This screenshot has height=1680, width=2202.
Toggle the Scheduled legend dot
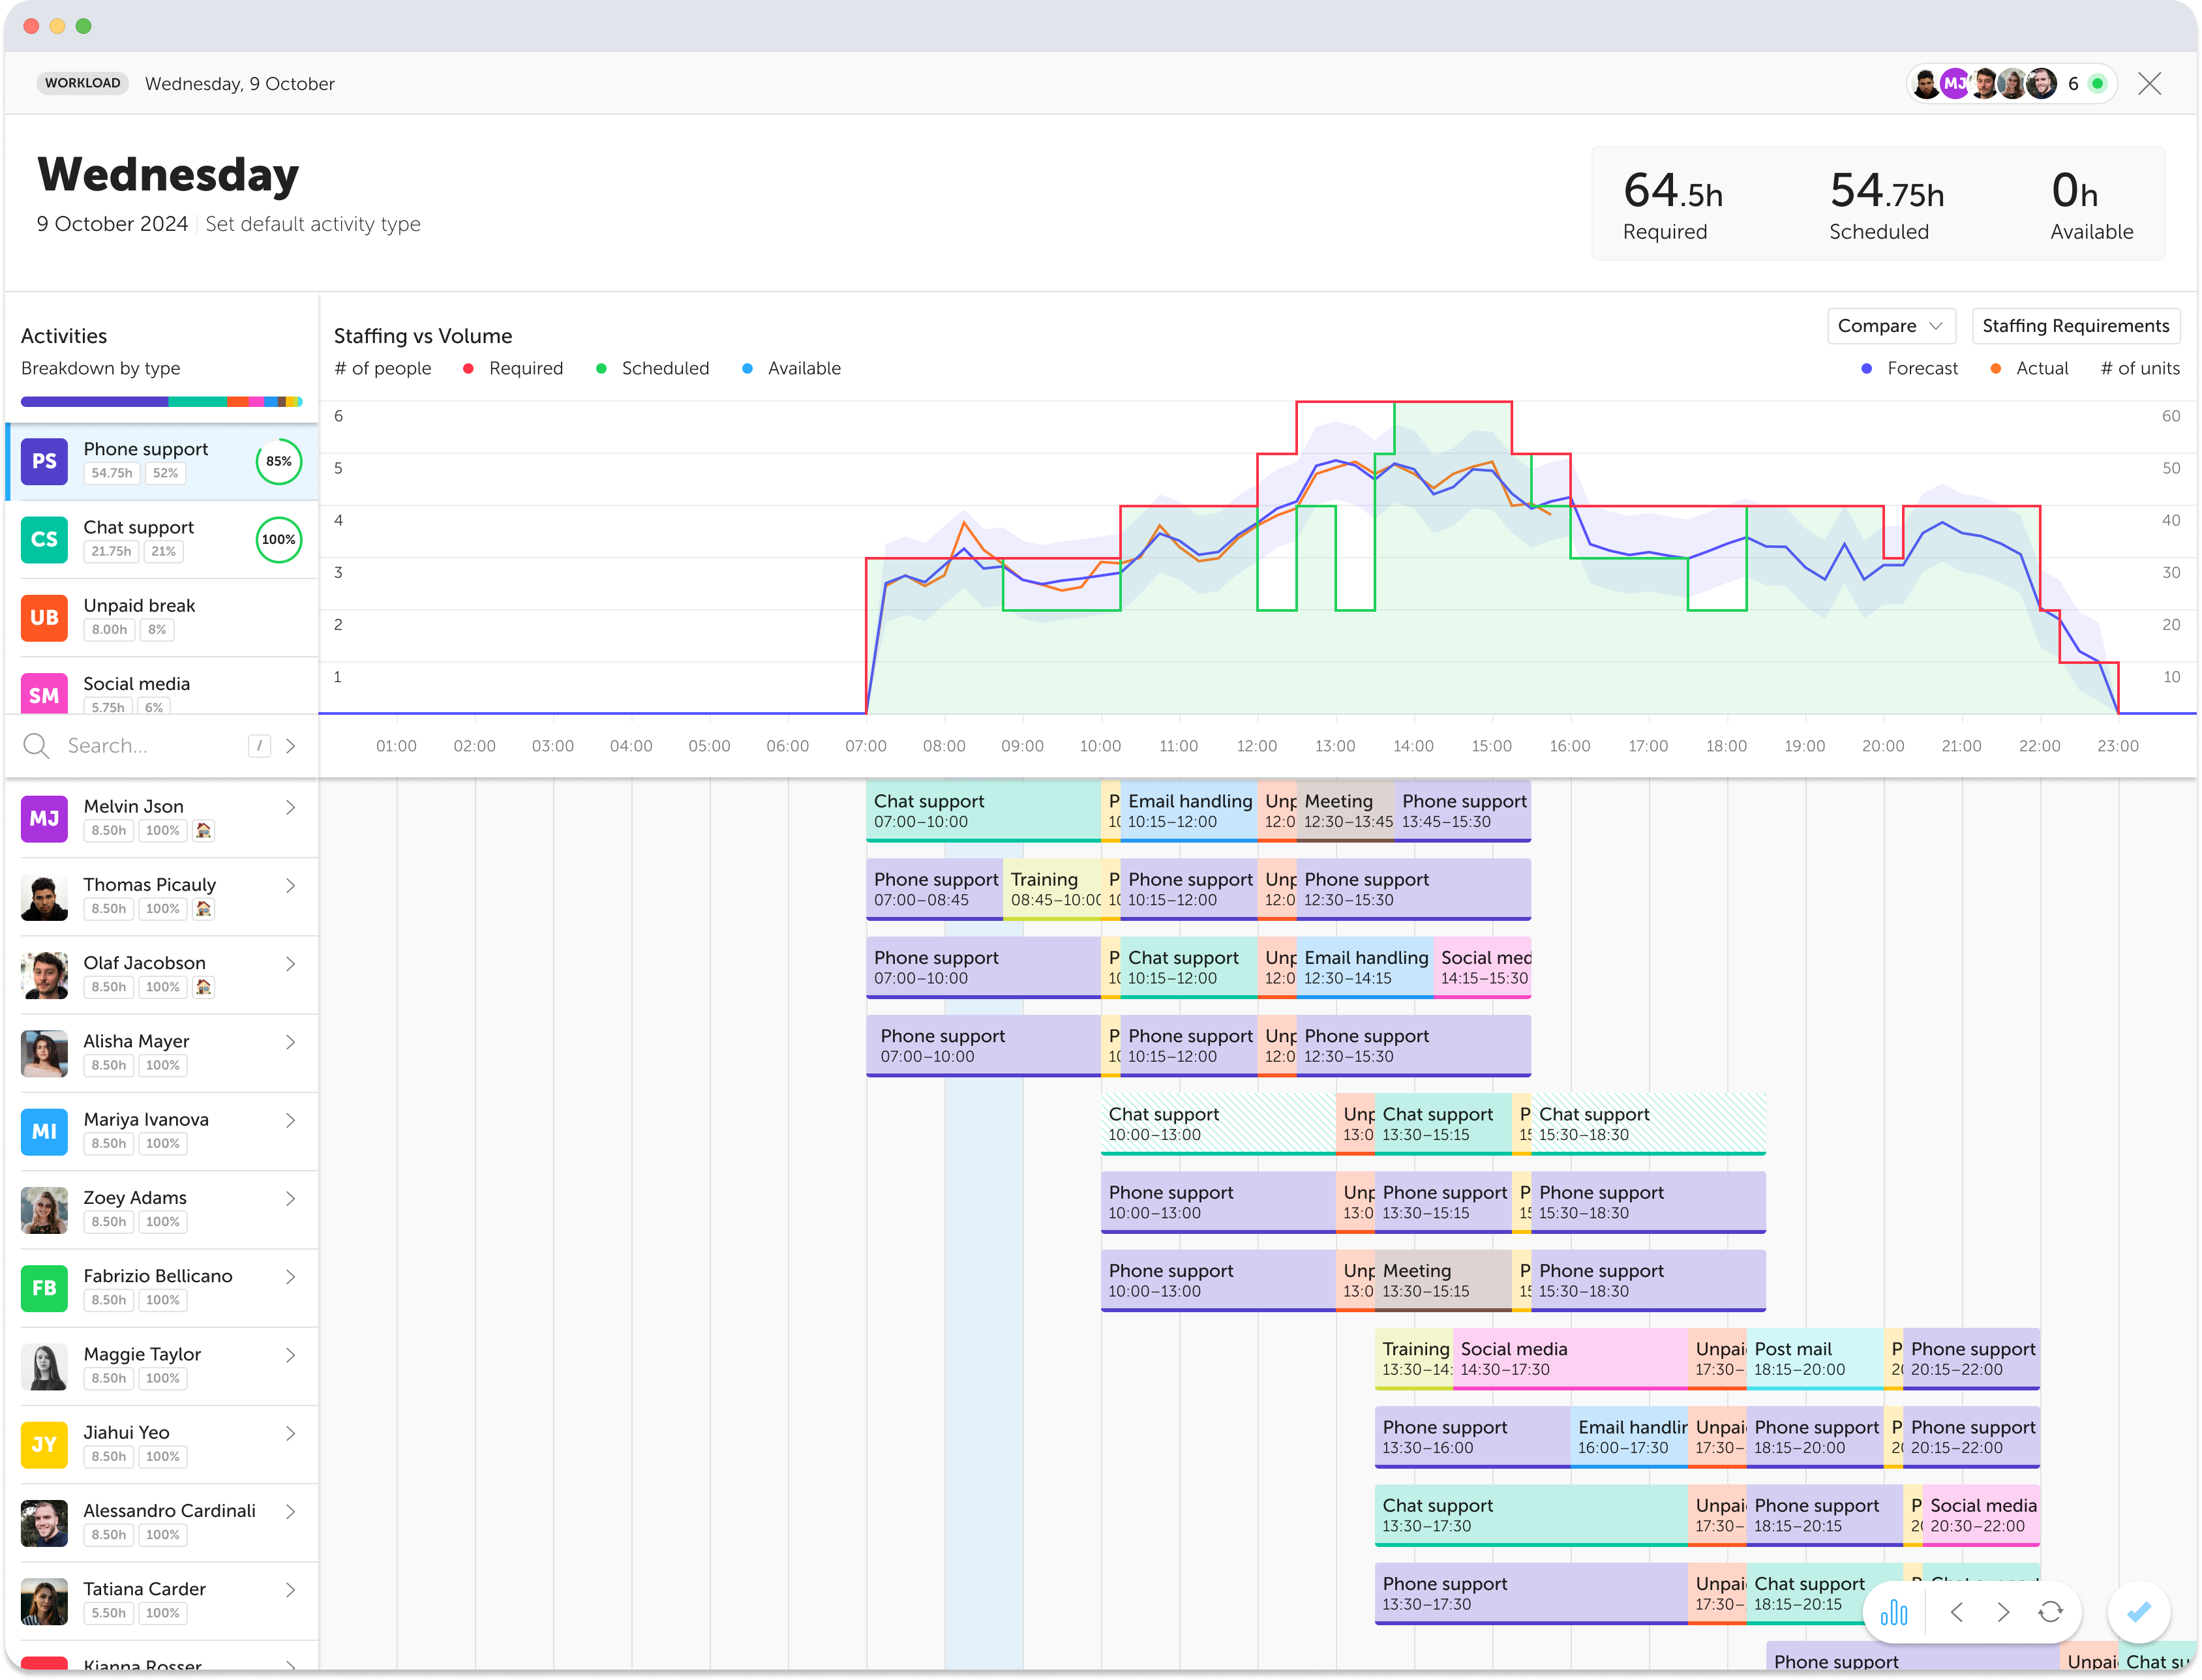click(x=601, y=368)
